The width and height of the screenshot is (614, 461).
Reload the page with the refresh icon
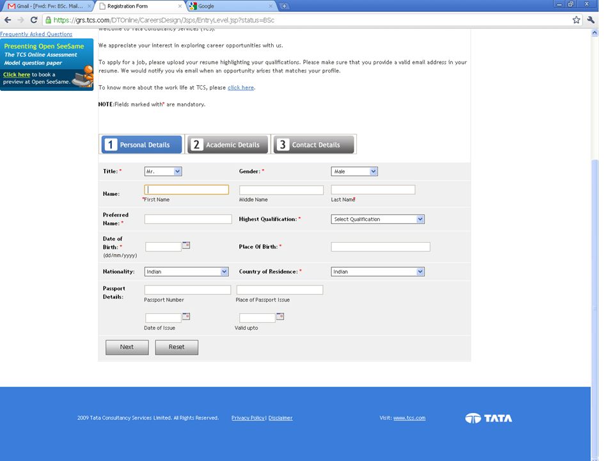click(34, 20)
